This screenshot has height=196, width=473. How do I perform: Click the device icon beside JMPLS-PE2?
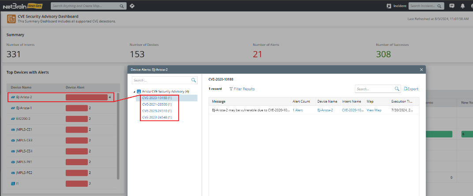point(13,173)
